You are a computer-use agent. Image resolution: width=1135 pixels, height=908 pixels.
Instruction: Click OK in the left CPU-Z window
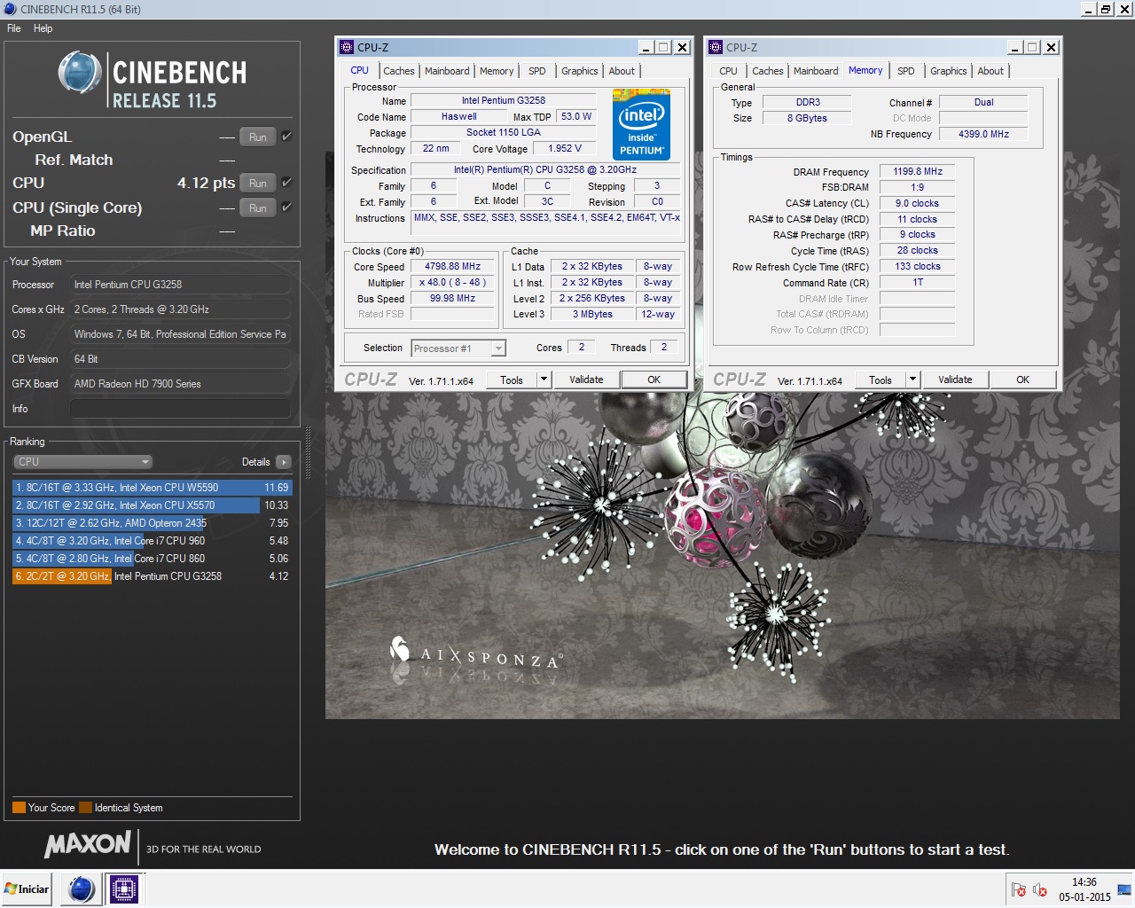(654, 380)
